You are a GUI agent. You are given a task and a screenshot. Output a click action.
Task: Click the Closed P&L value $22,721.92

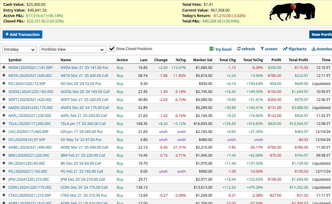click(36, 21)
